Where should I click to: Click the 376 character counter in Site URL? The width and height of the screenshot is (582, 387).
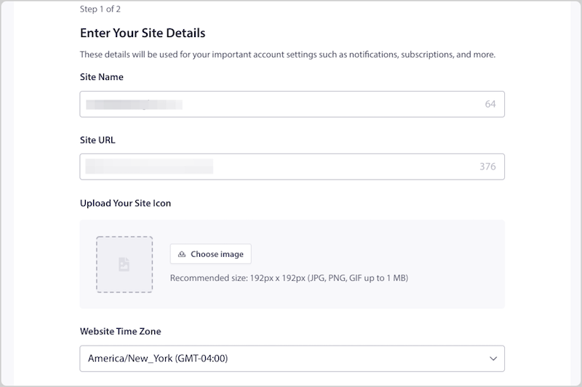[487, 167]
